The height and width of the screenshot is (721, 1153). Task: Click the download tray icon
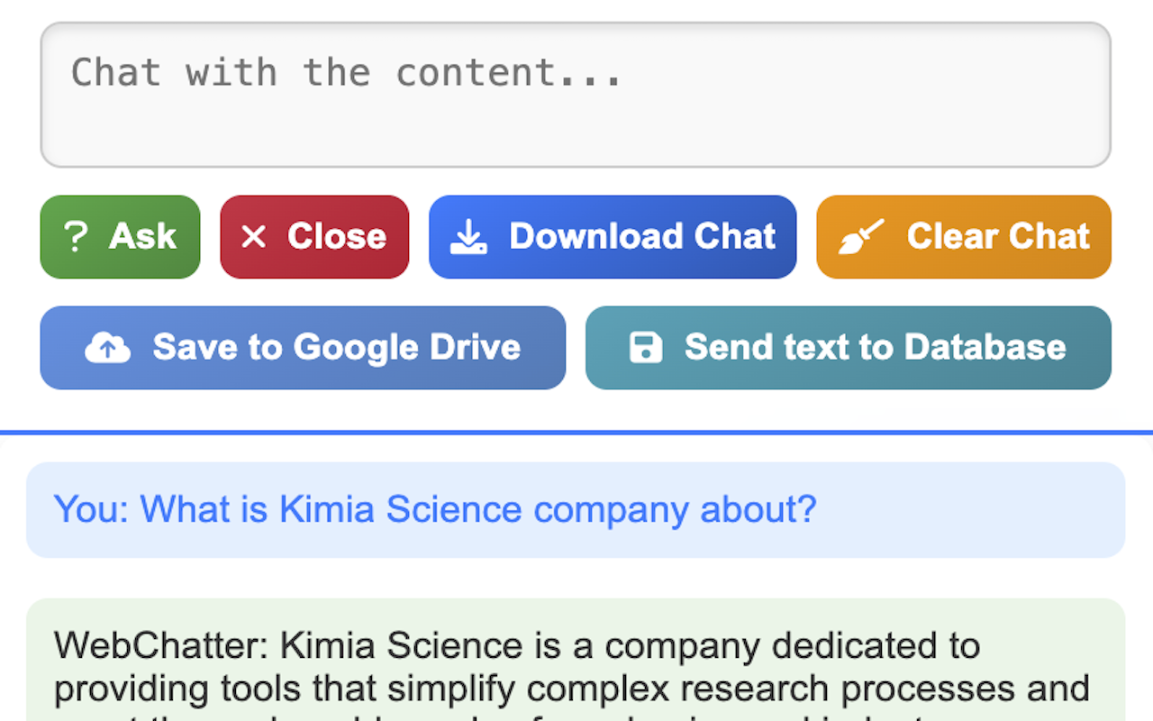(x=468, y=237)
